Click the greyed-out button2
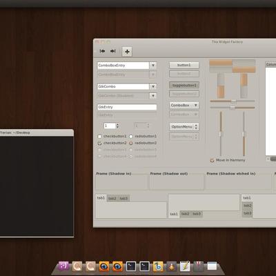The image size is (276, 276). tap(184, 74)
